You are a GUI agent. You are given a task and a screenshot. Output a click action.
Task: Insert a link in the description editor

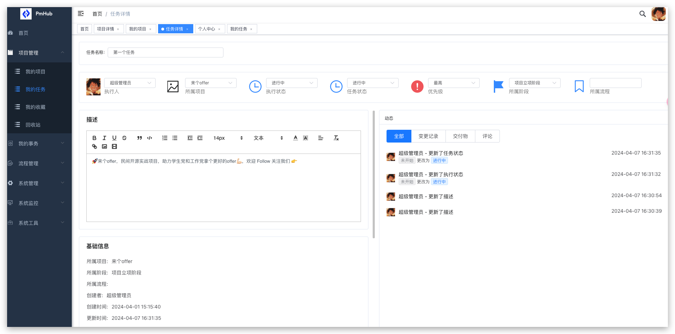(94, 146)
